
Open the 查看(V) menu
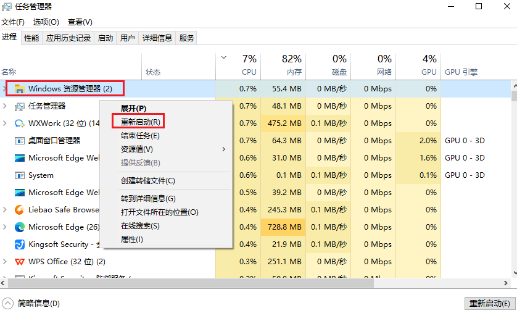click(80, 22)
